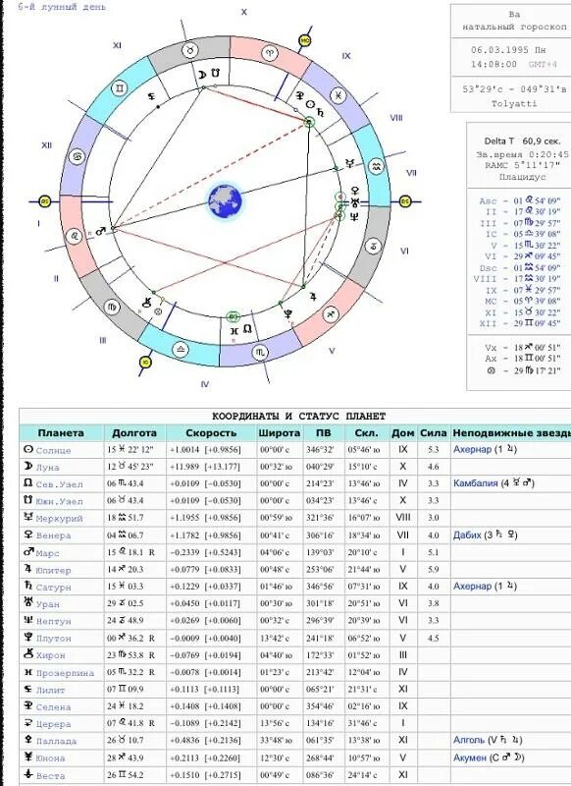Select the Cancer sign on the zodiac wheel
Viewport: 571px width, 786px height.
[77, 156]
